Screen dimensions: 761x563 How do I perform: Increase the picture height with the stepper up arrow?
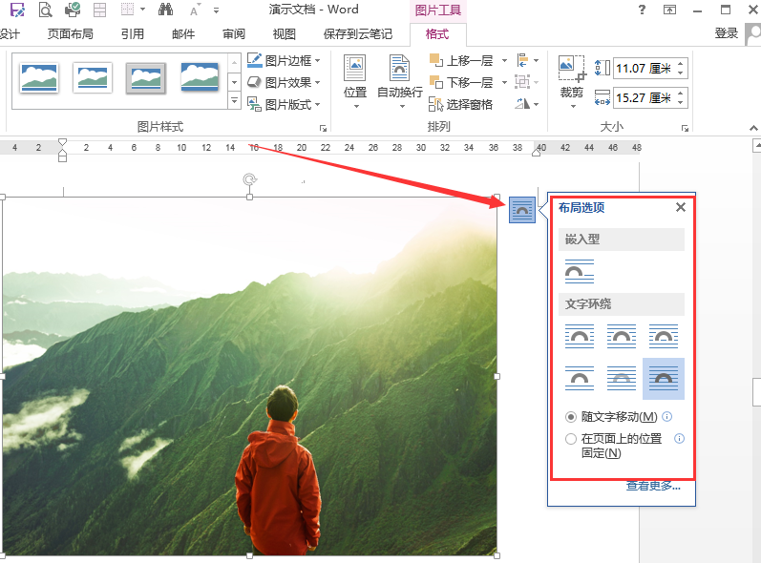[x=681, y=64]
